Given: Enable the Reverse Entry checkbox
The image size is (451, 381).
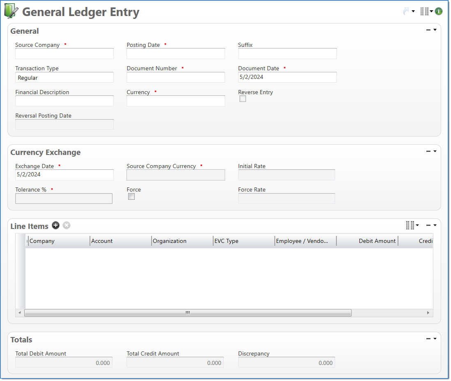Looking at the screenshot, I should pos(243,99).
